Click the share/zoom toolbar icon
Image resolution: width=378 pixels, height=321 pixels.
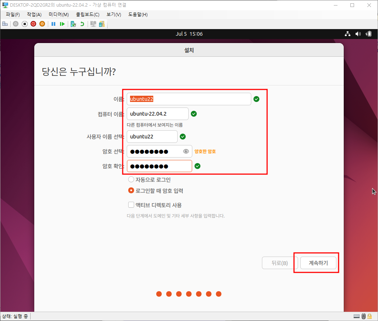point(102,24)
